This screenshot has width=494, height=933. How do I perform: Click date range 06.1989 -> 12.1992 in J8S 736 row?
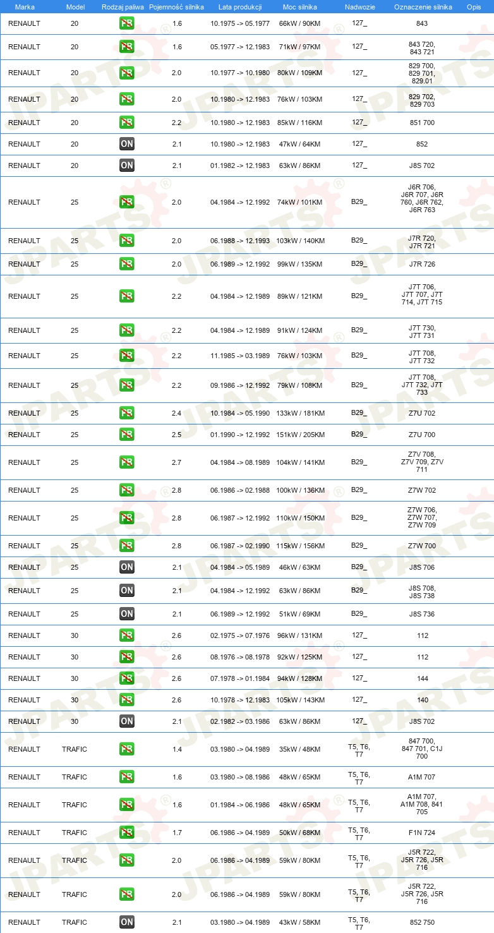pyautogui.click(x=240, y=615)
